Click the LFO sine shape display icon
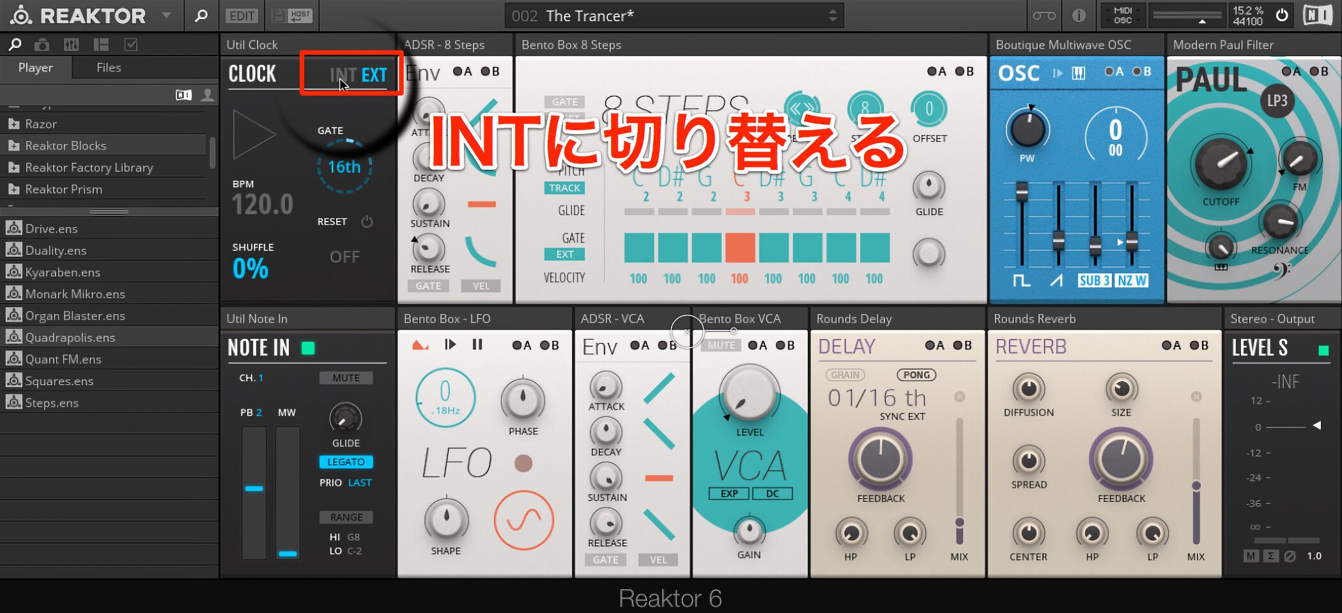1342x613 pixels. coord(523,520)
